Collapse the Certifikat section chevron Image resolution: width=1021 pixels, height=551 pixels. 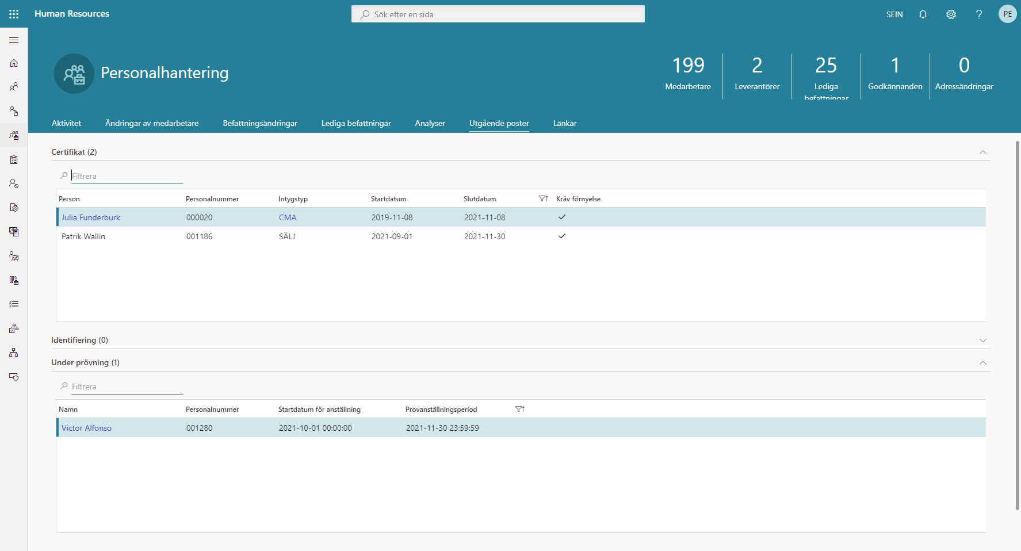pos(983,152)
